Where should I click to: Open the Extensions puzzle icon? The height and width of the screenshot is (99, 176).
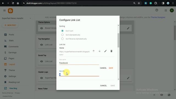(x=156, y=3)
